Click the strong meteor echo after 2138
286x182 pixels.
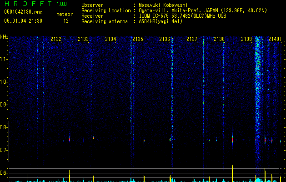(x=232, y=140)
